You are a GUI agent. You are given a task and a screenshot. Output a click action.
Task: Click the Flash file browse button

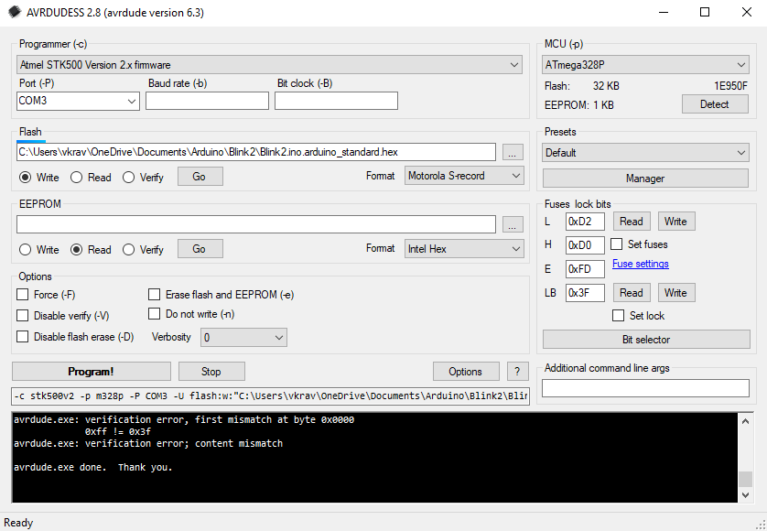pos(513,152)
